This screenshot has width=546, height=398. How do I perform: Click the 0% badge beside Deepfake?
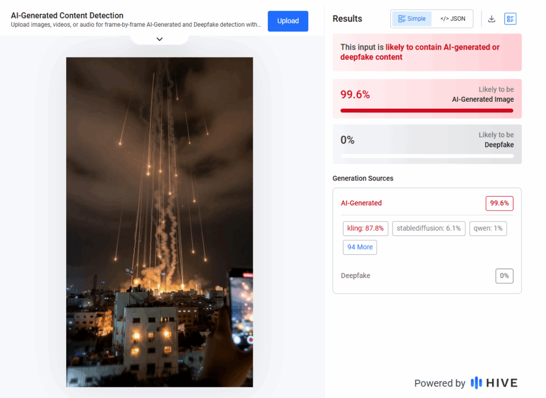tap(504, 275)
